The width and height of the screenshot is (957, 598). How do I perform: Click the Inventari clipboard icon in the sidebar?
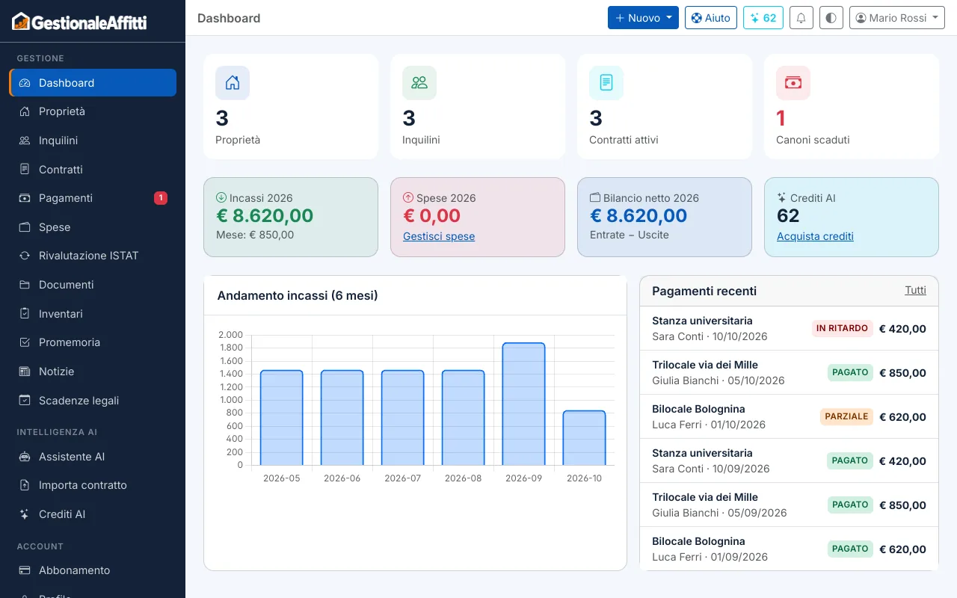25,314
